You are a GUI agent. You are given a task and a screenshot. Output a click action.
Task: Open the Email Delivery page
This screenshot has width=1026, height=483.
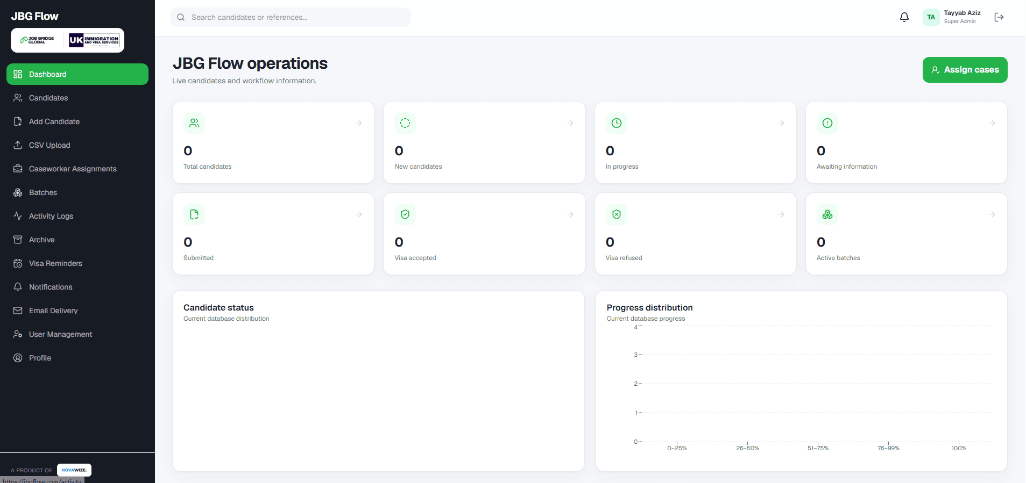(x=77, y=311)
